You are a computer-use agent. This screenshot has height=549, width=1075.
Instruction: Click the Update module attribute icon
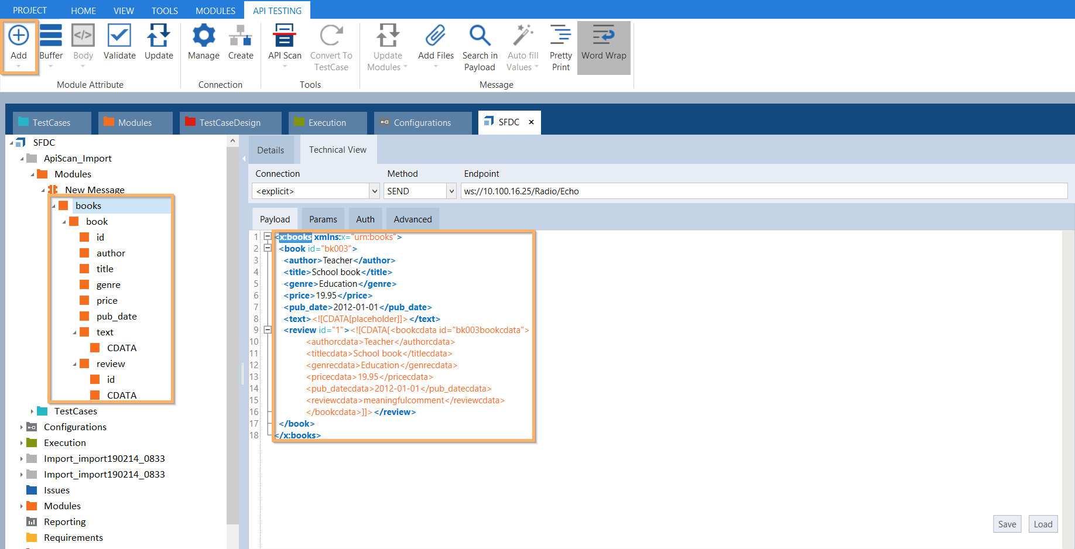point(159,36)
